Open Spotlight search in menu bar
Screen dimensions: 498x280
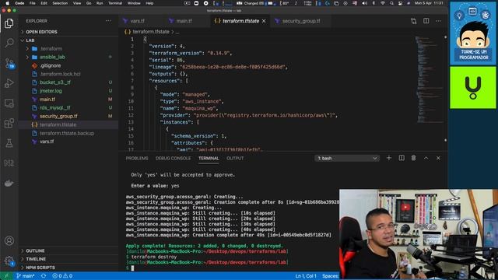point(391,3)
